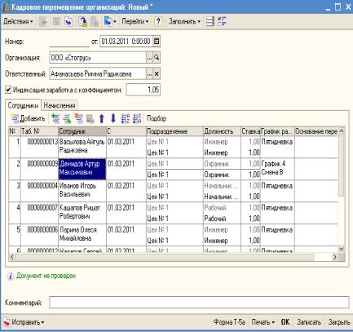Screen dimensions: 353x332
Task: Click the Подбор button
Action: click(x=157, y=118)
